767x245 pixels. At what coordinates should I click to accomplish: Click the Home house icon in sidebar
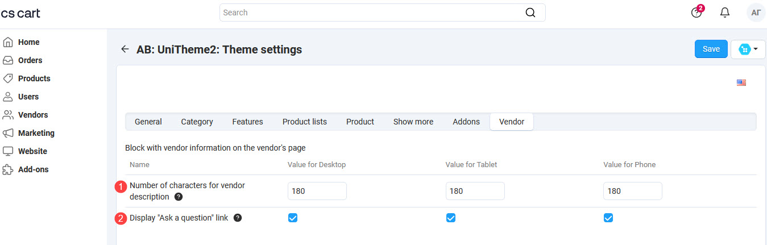(x=8, y=42)
